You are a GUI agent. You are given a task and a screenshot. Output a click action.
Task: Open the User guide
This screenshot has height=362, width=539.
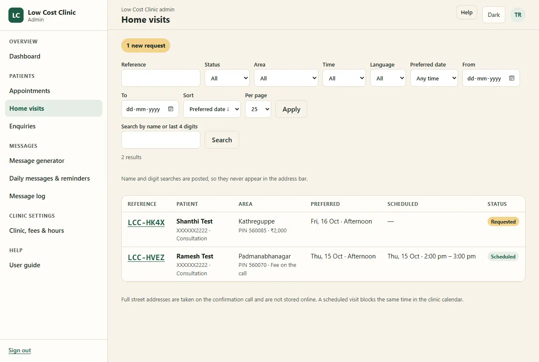[x=53, y=265]
